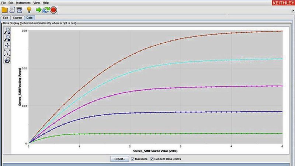Image resolution: width=295 pixels, height=166 pixels.
Task: Toggle the Connect Data Points checkbox
Action: tap(152, 159)
